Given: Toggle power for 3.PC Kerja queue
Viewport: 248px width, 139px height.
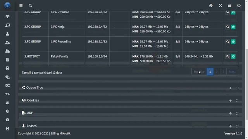Looking at the screenshot, I should pos(233,27).
